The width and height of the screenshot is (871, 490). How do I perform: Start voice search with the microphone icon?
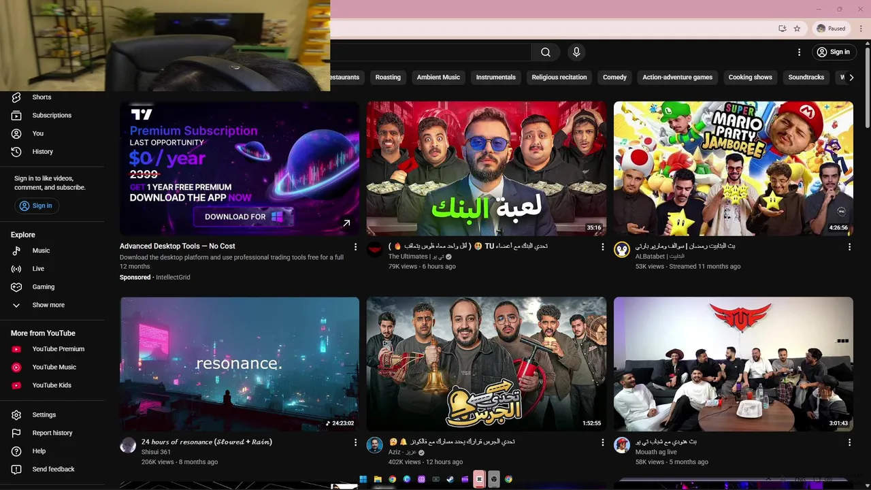click(576, 52)
